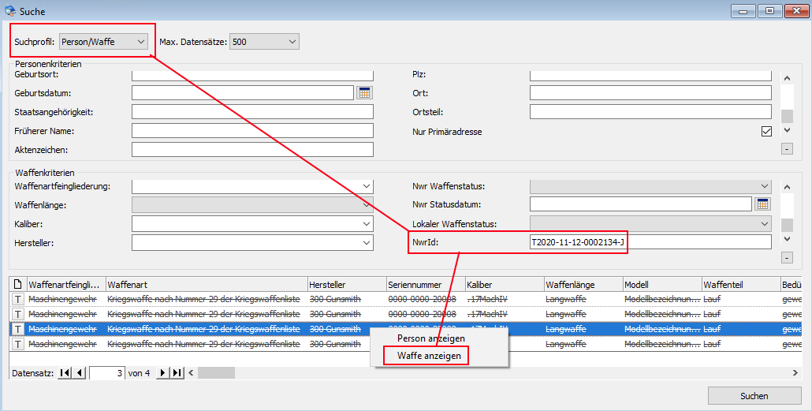Open the Geburtsdatum calendar picker icon

[364, 92]
